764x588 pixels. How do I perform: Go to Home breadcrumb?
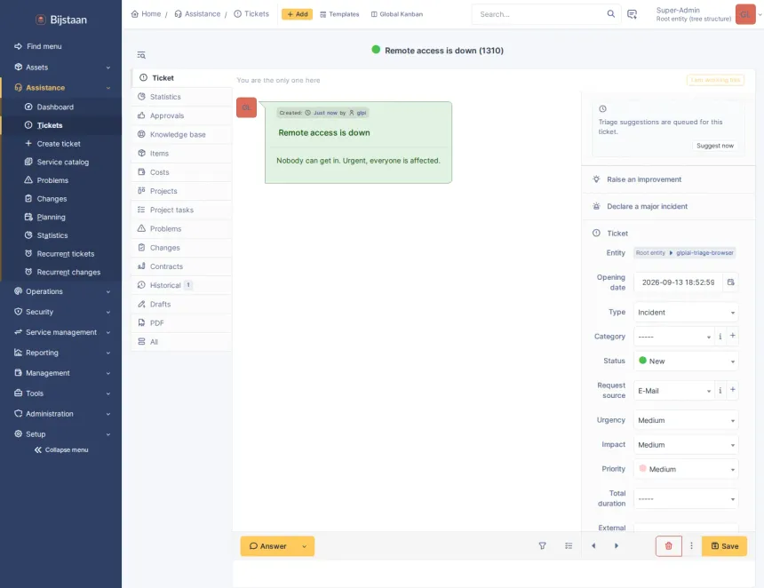pyautogui.click(x=147, y=14)
